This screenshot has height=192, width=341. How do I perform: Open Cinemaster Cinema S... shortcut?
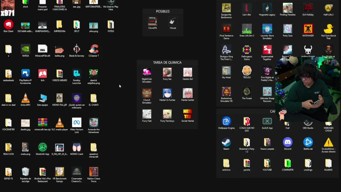click(77, 172)
